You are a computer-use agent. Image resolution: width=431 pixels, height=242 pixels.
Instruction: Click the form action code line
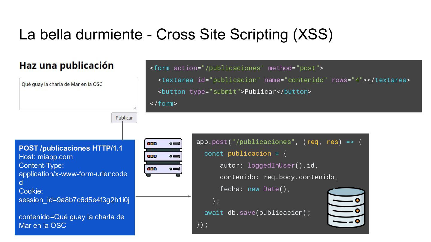(x=236, y=68)
